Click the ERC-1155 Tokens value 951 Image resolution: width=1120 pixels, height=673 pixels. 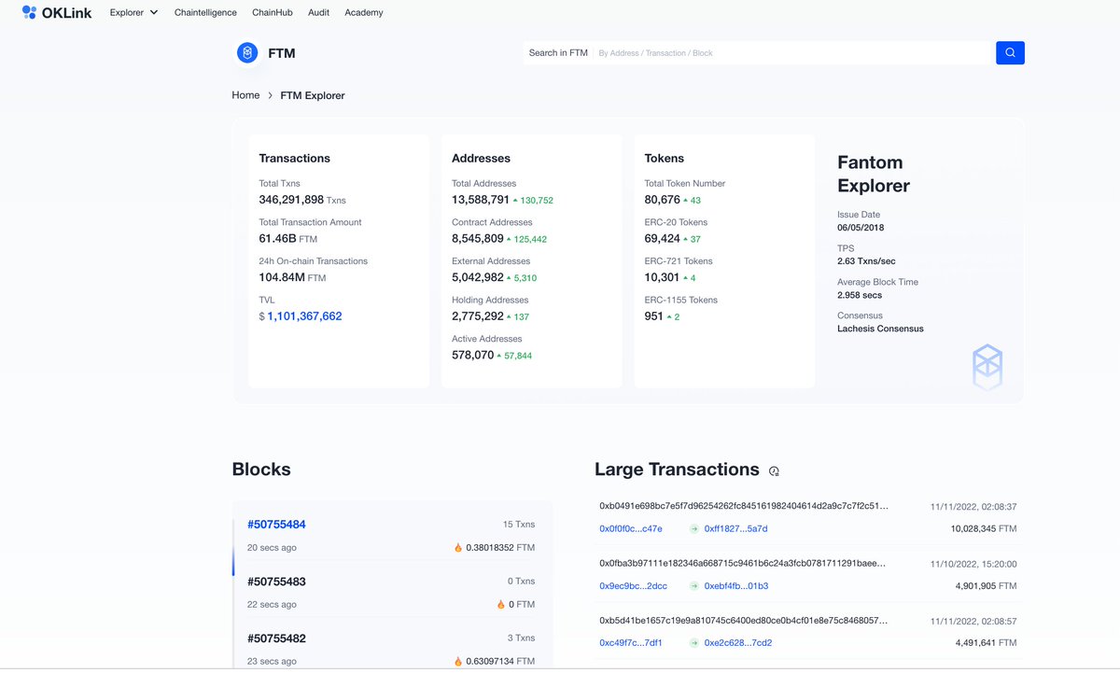tap(653, 316)
